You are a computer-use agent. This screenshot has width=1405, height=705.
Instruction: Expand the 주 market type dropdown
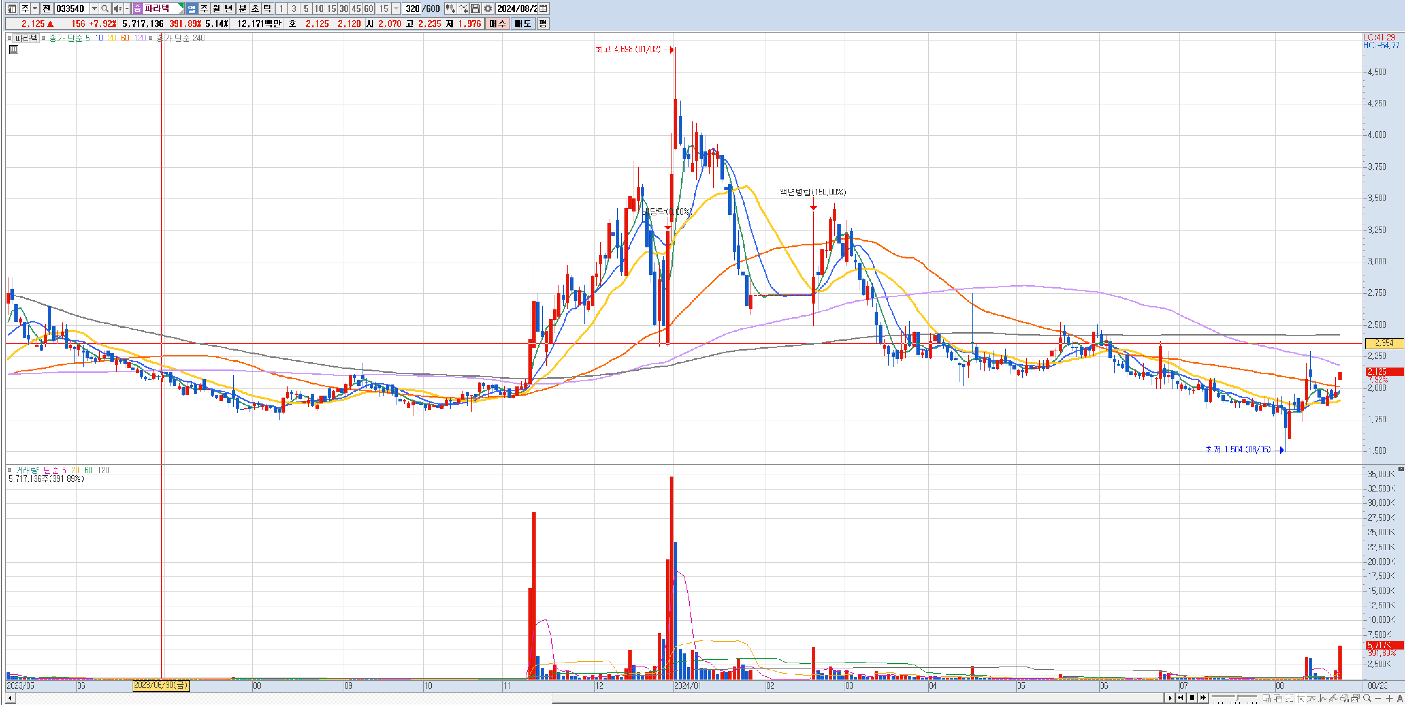(x=35, y=9)
